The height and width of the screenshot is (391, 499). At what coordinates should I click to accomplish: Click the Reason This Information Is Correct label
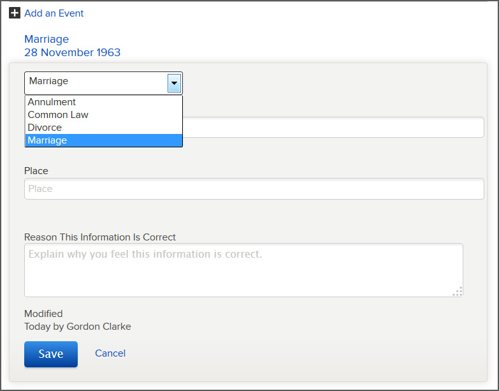[x=100, y=237]
